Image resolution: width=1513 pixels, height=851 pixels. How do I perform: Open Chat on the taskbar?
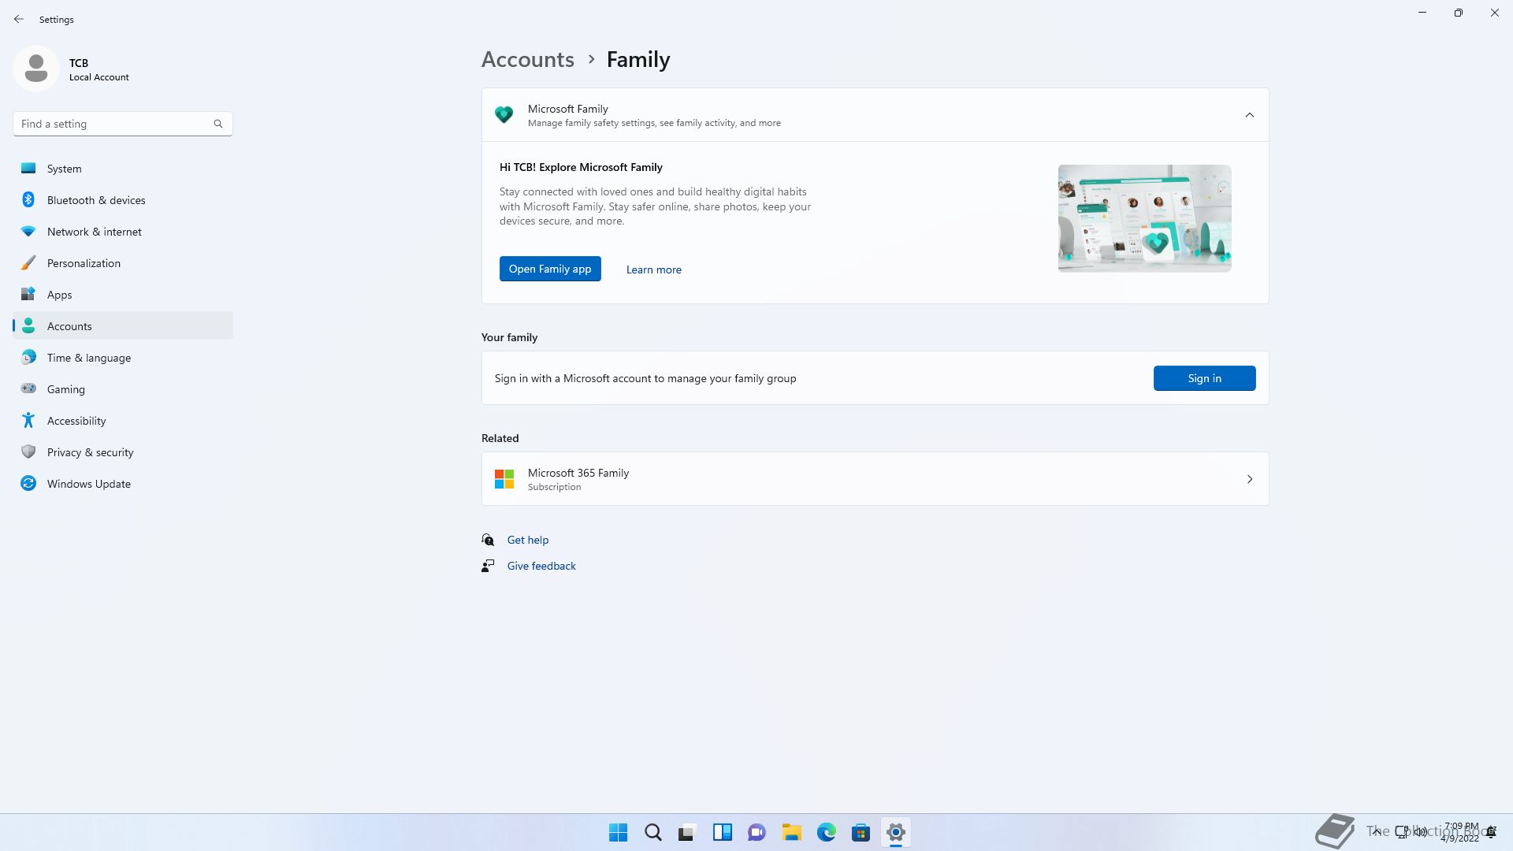pyautogui.click(x=757, y=832)
